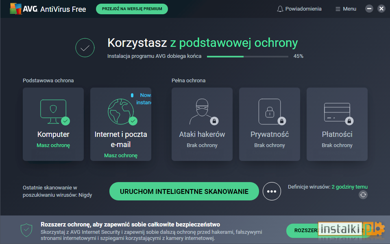
Task: Click the Płatności credit card icon
Action: pos(337,112)
